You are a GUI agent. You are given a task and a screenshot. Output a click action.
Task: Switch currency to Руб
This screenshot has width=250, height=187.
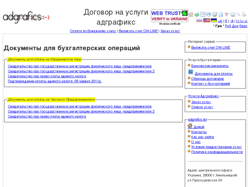228,26
